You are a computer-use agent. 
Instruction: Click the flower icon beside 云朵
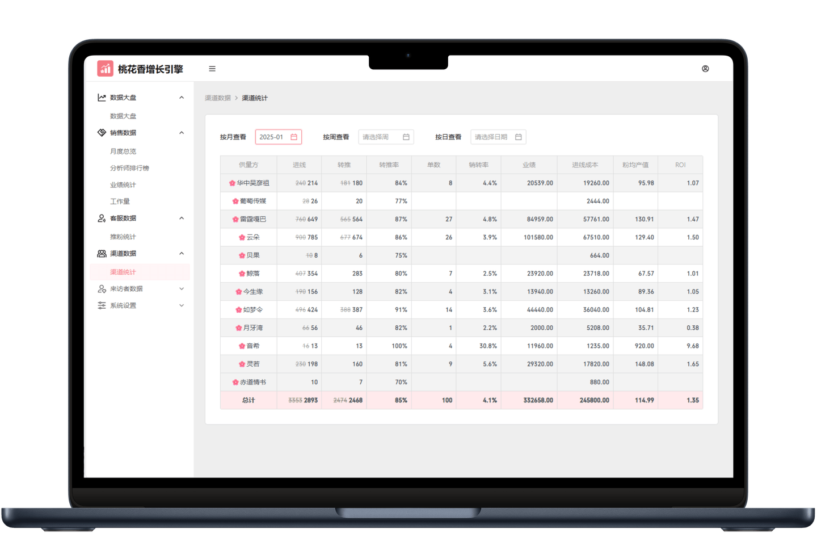(x=242, y=238)
